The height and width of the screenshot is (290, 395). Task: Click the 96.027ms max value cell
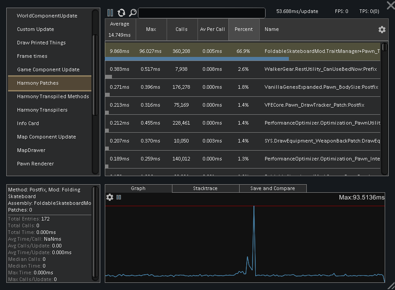point(150,51)
